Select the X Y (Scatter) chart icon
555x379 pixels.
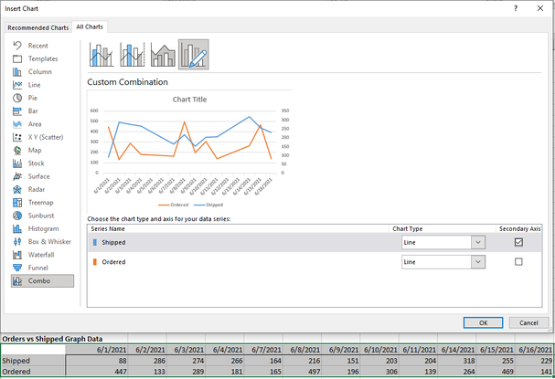[17, 137]
